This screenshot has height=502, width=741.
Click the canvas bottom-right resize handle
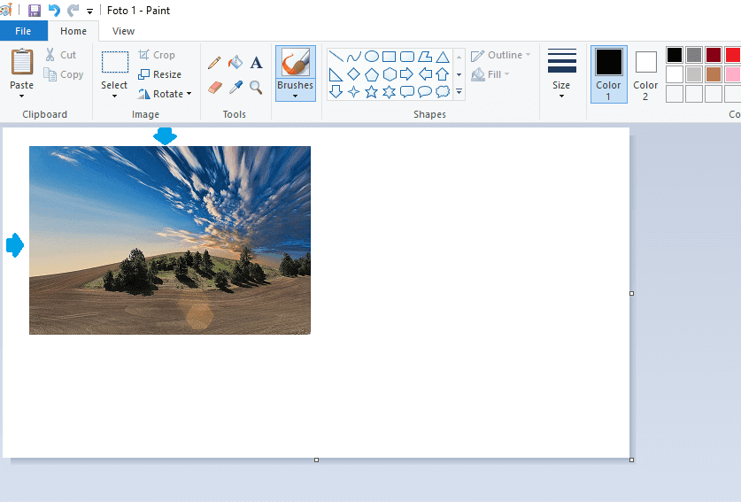tap(632, 460)
